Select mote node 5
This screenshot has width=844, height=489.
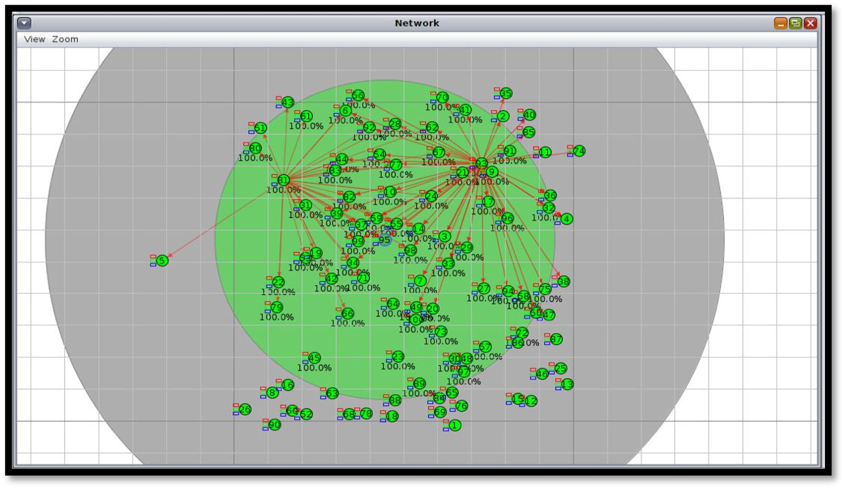coord(162,261)
